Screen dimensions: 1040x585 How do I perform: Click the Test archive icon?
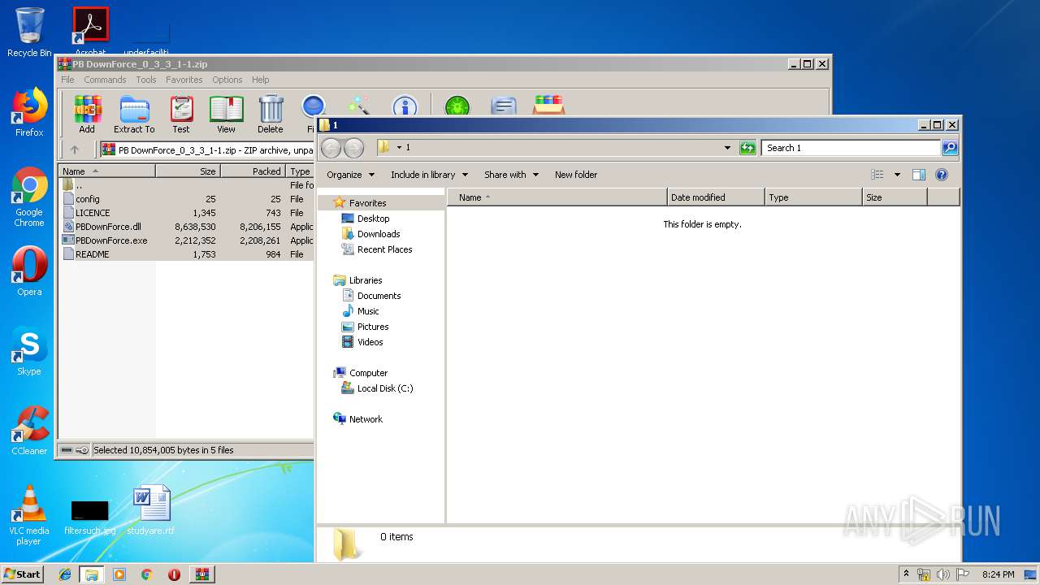[x=181, y=115]
